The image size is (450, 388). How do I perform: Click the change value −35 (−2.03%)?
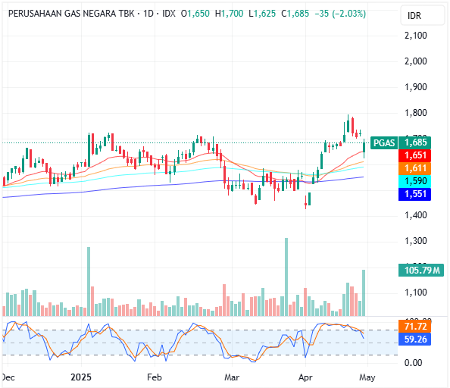(x=340, y=14)
